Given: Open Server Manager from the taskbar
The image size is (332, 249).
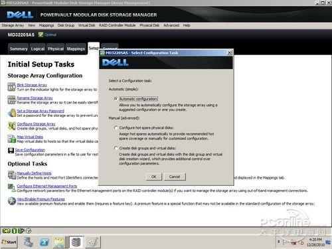Looking at the screenshot, I should click(29, 242).
